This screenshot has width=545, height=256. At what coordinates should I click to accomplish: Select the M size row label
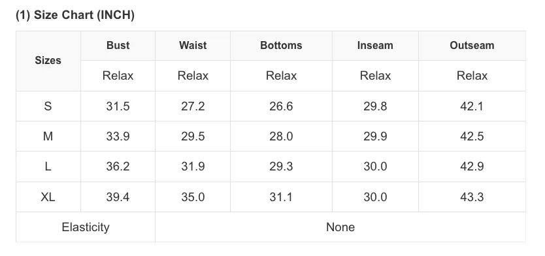(x=48, y=136)
